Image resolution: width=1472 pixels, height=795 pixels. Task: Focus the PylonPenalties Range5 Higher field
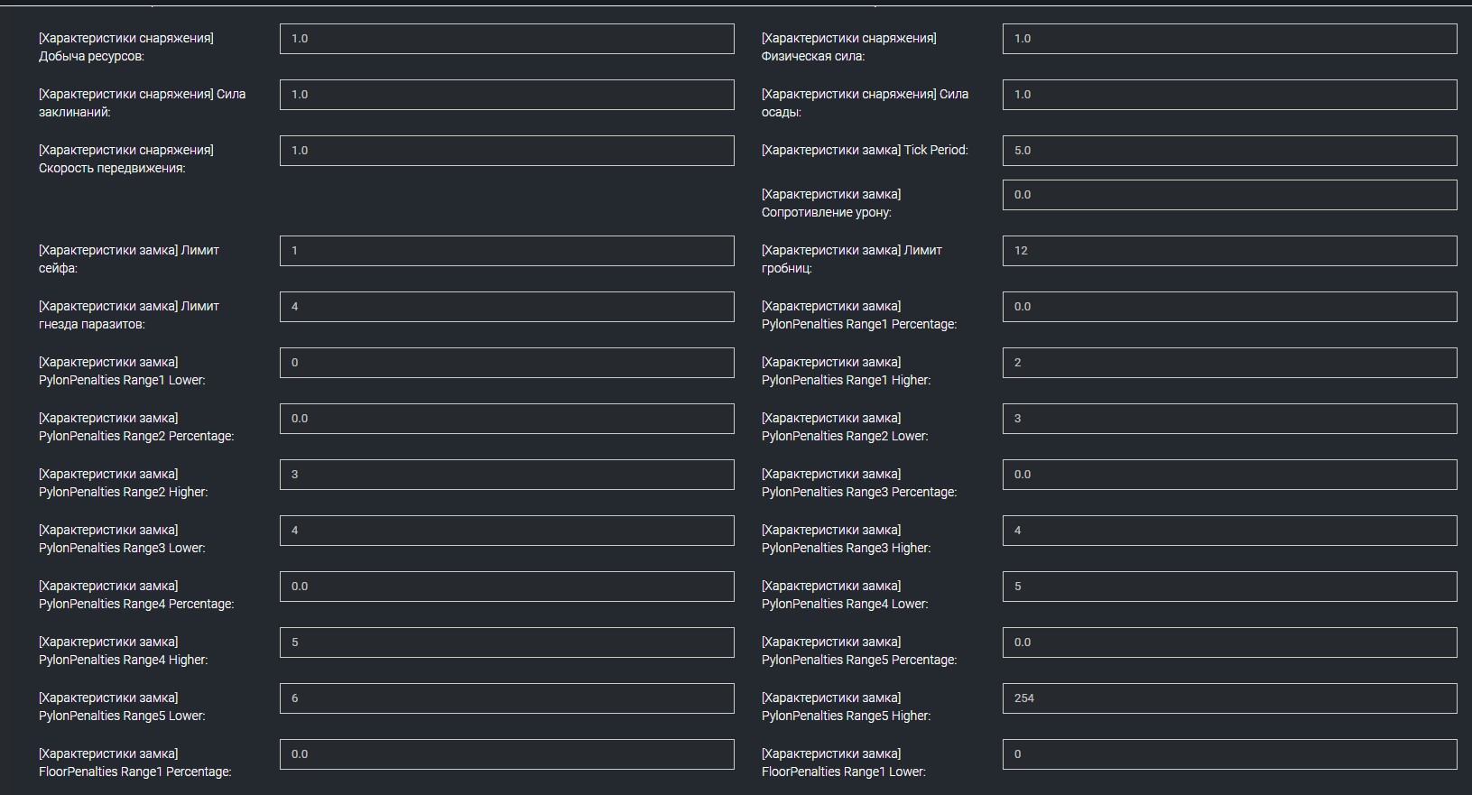tap(1229, 698)
